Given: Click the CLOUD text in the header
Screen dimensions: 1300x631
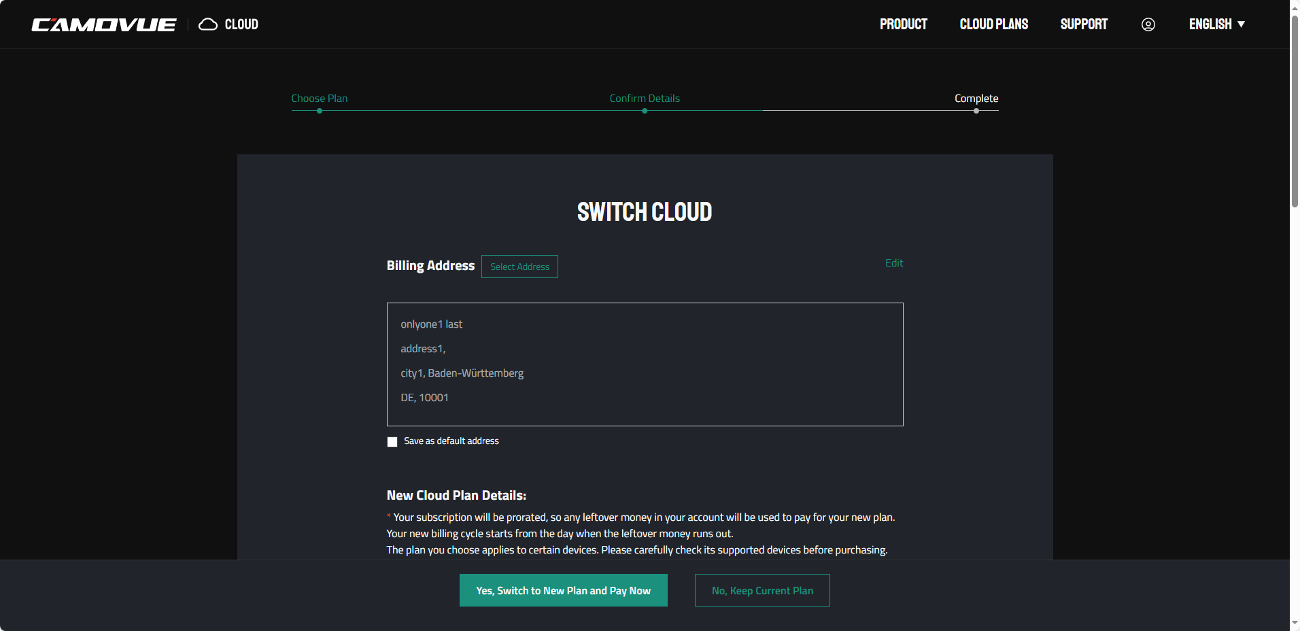Looking at the screenshot, I should click(241, 24).
